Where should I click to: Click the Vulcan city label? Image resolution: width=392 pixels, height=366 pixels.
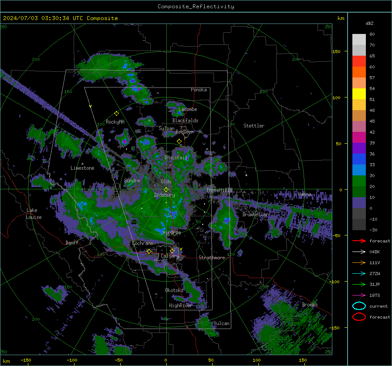222,323
